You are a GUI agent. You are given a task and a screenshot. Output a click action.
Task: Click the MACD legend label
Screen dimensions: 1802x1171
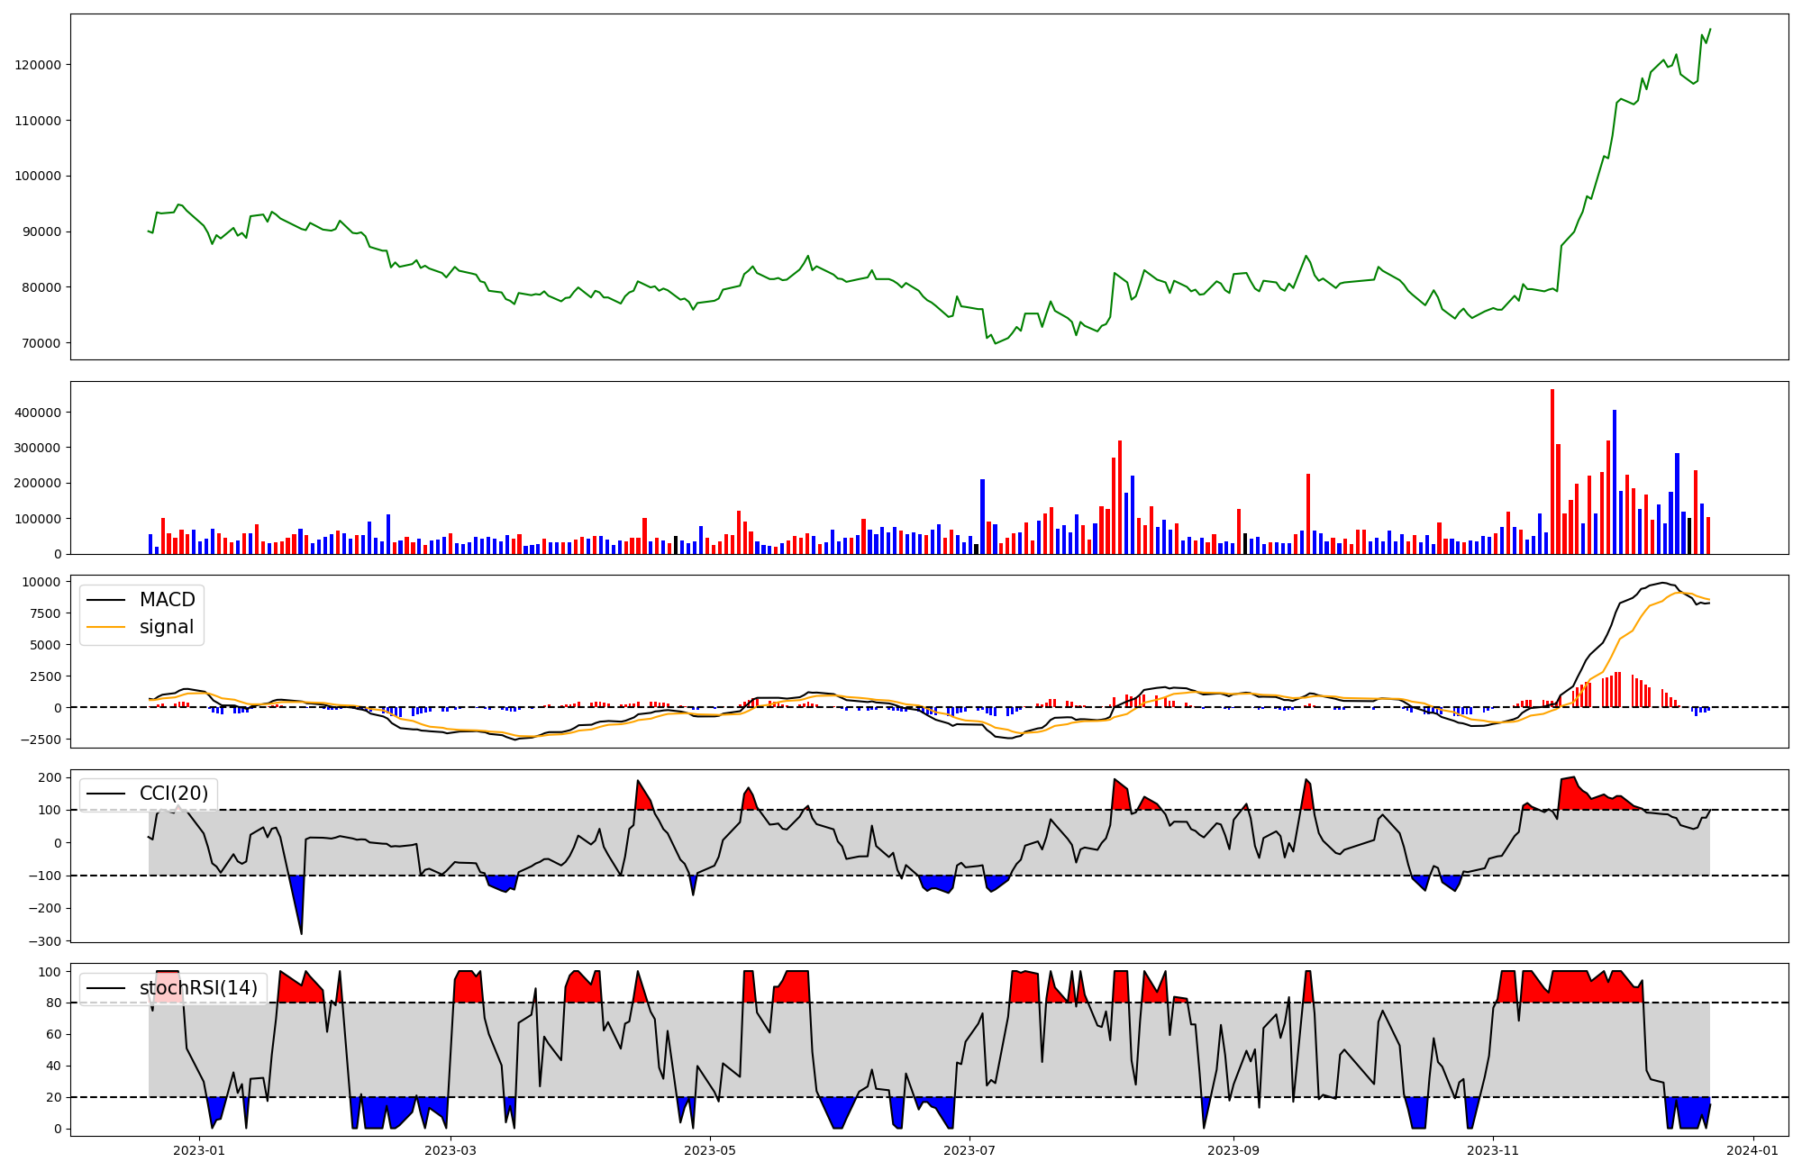(x=167, y=600)
